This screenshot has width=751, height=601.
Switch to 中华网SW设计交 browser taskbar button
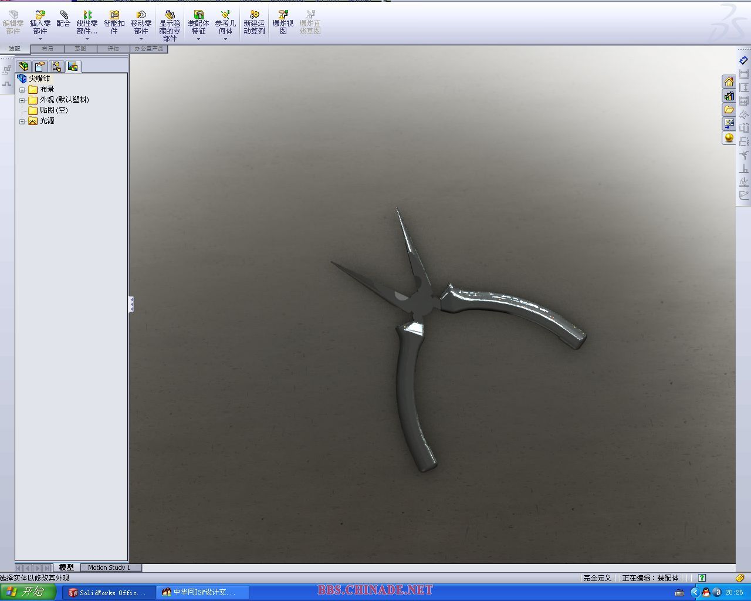click(203, 593)
